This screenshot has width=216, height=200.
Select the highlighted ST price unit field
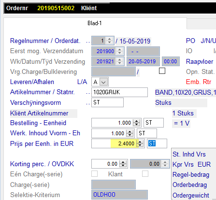point(157,143)
